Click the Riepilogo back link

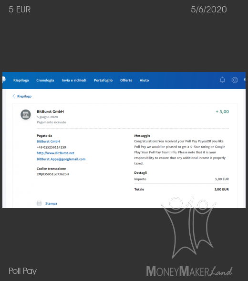click(x=24, y=96)
